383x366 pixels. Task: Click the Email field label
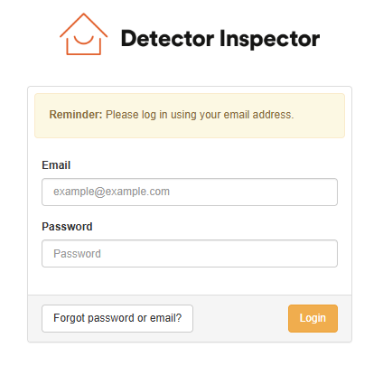56,165
